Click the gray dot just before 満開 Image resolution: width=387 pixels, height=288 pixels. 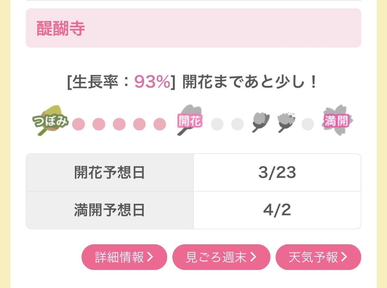click(x=308, y=124)
